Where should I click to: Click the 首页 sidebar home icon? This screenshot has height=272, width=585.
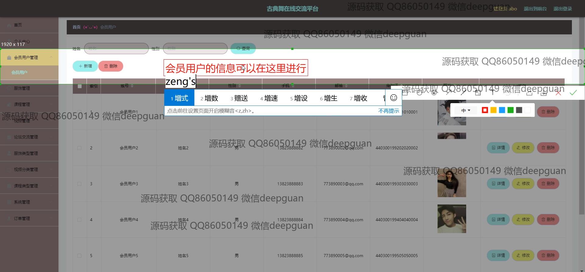(x=9, y=25)
